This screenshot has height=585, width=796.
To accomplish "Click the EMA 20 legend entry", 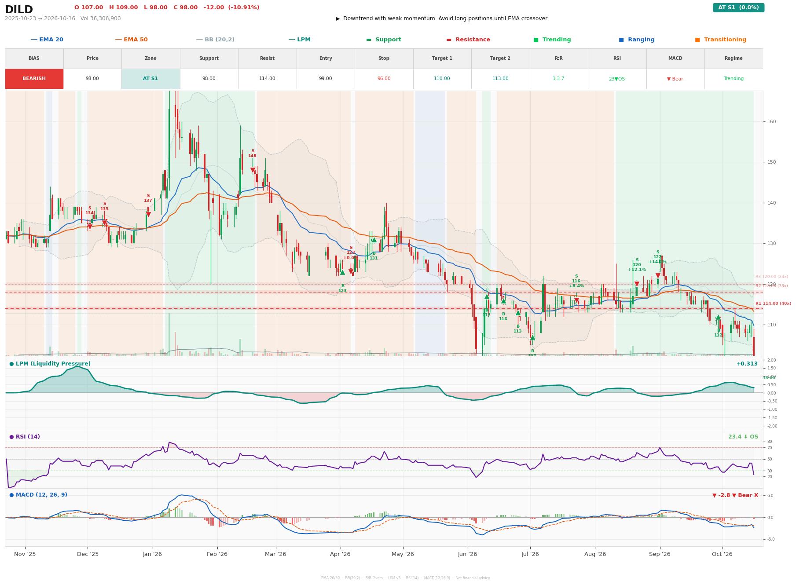I will (x=47, y=40).
